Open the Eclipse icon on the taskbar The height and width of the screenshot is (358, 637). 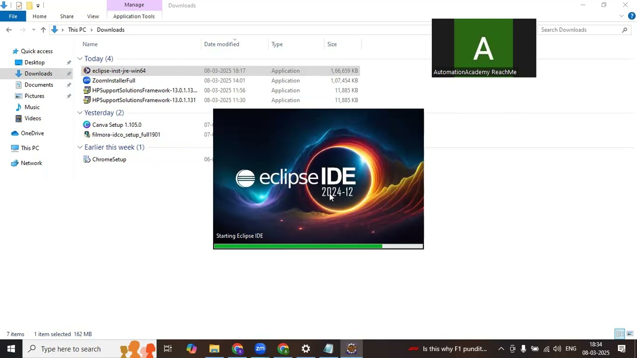[351, 349]
